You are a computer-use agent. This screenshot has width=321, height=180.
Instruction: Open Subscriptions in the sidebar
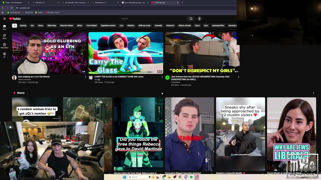tap(4, 46)
